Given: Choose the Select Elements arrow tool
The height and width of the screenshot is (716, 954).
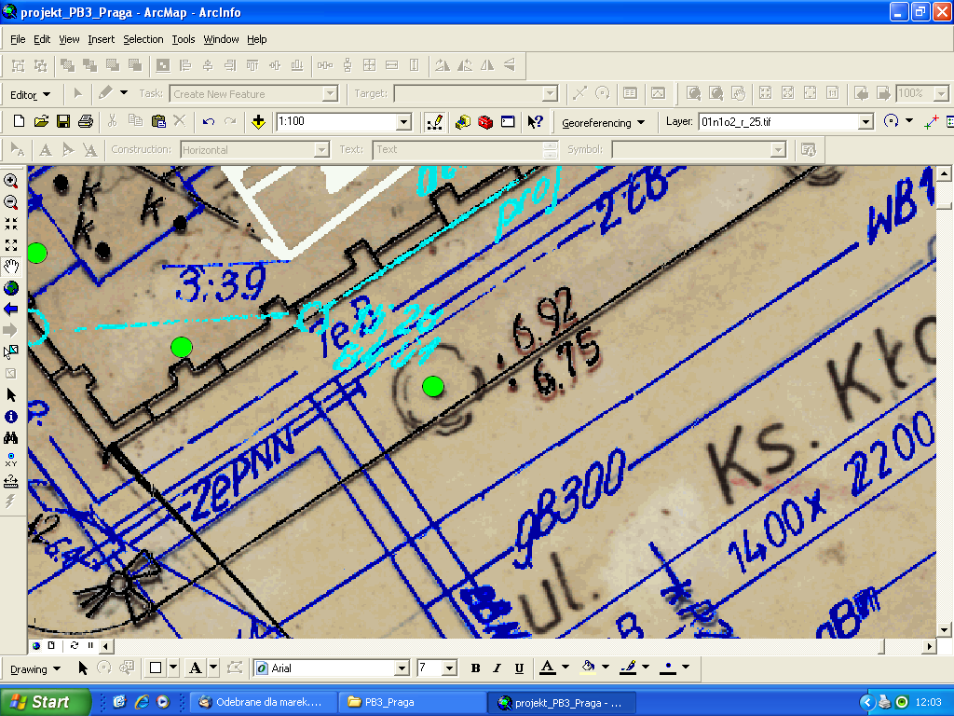Looking at the screenshot, I should click(11, 395).
